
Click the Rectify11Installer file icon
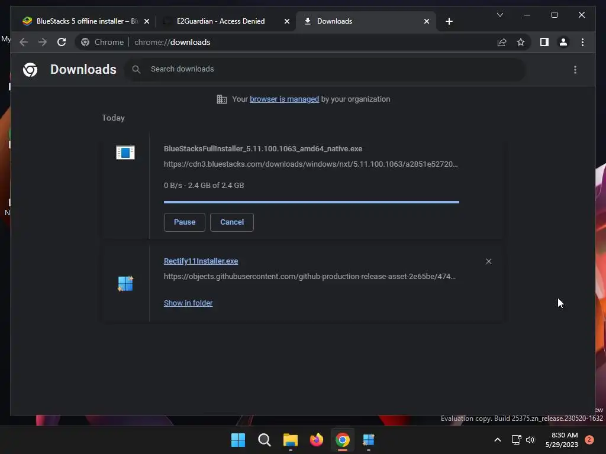[125, 284]
